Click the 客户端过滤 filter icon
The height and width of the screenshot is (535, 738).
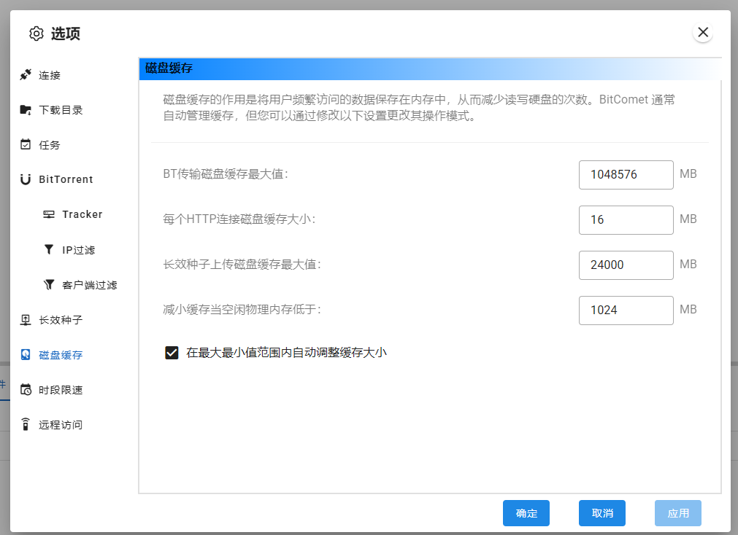(49, 285)
